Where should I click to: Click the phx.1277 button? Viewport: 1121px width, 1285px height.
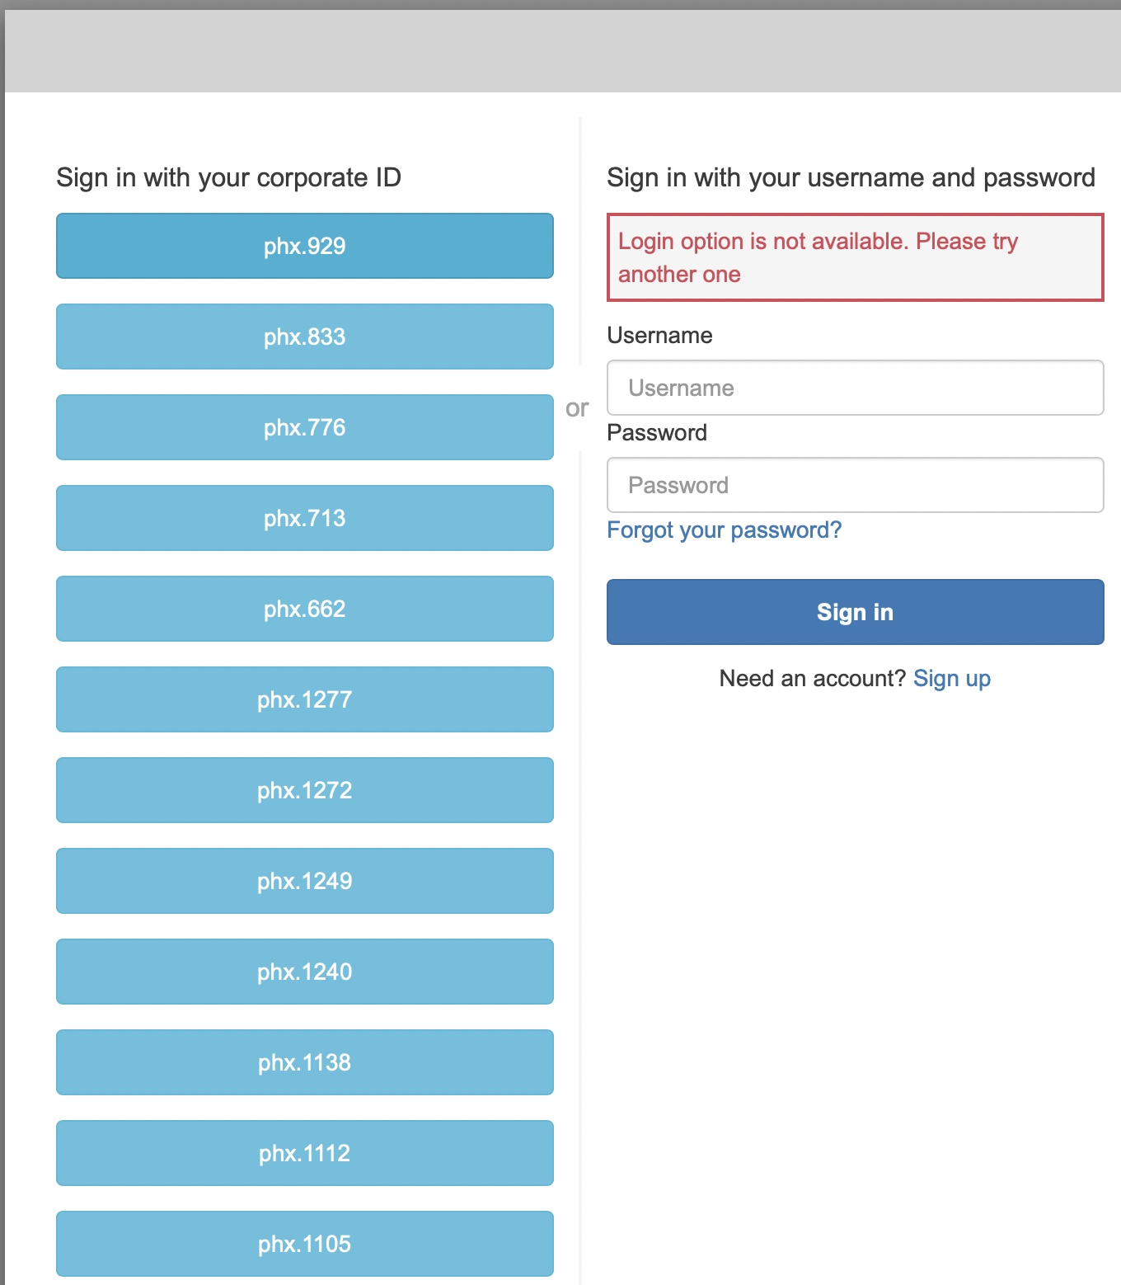(x=304, y=699)
